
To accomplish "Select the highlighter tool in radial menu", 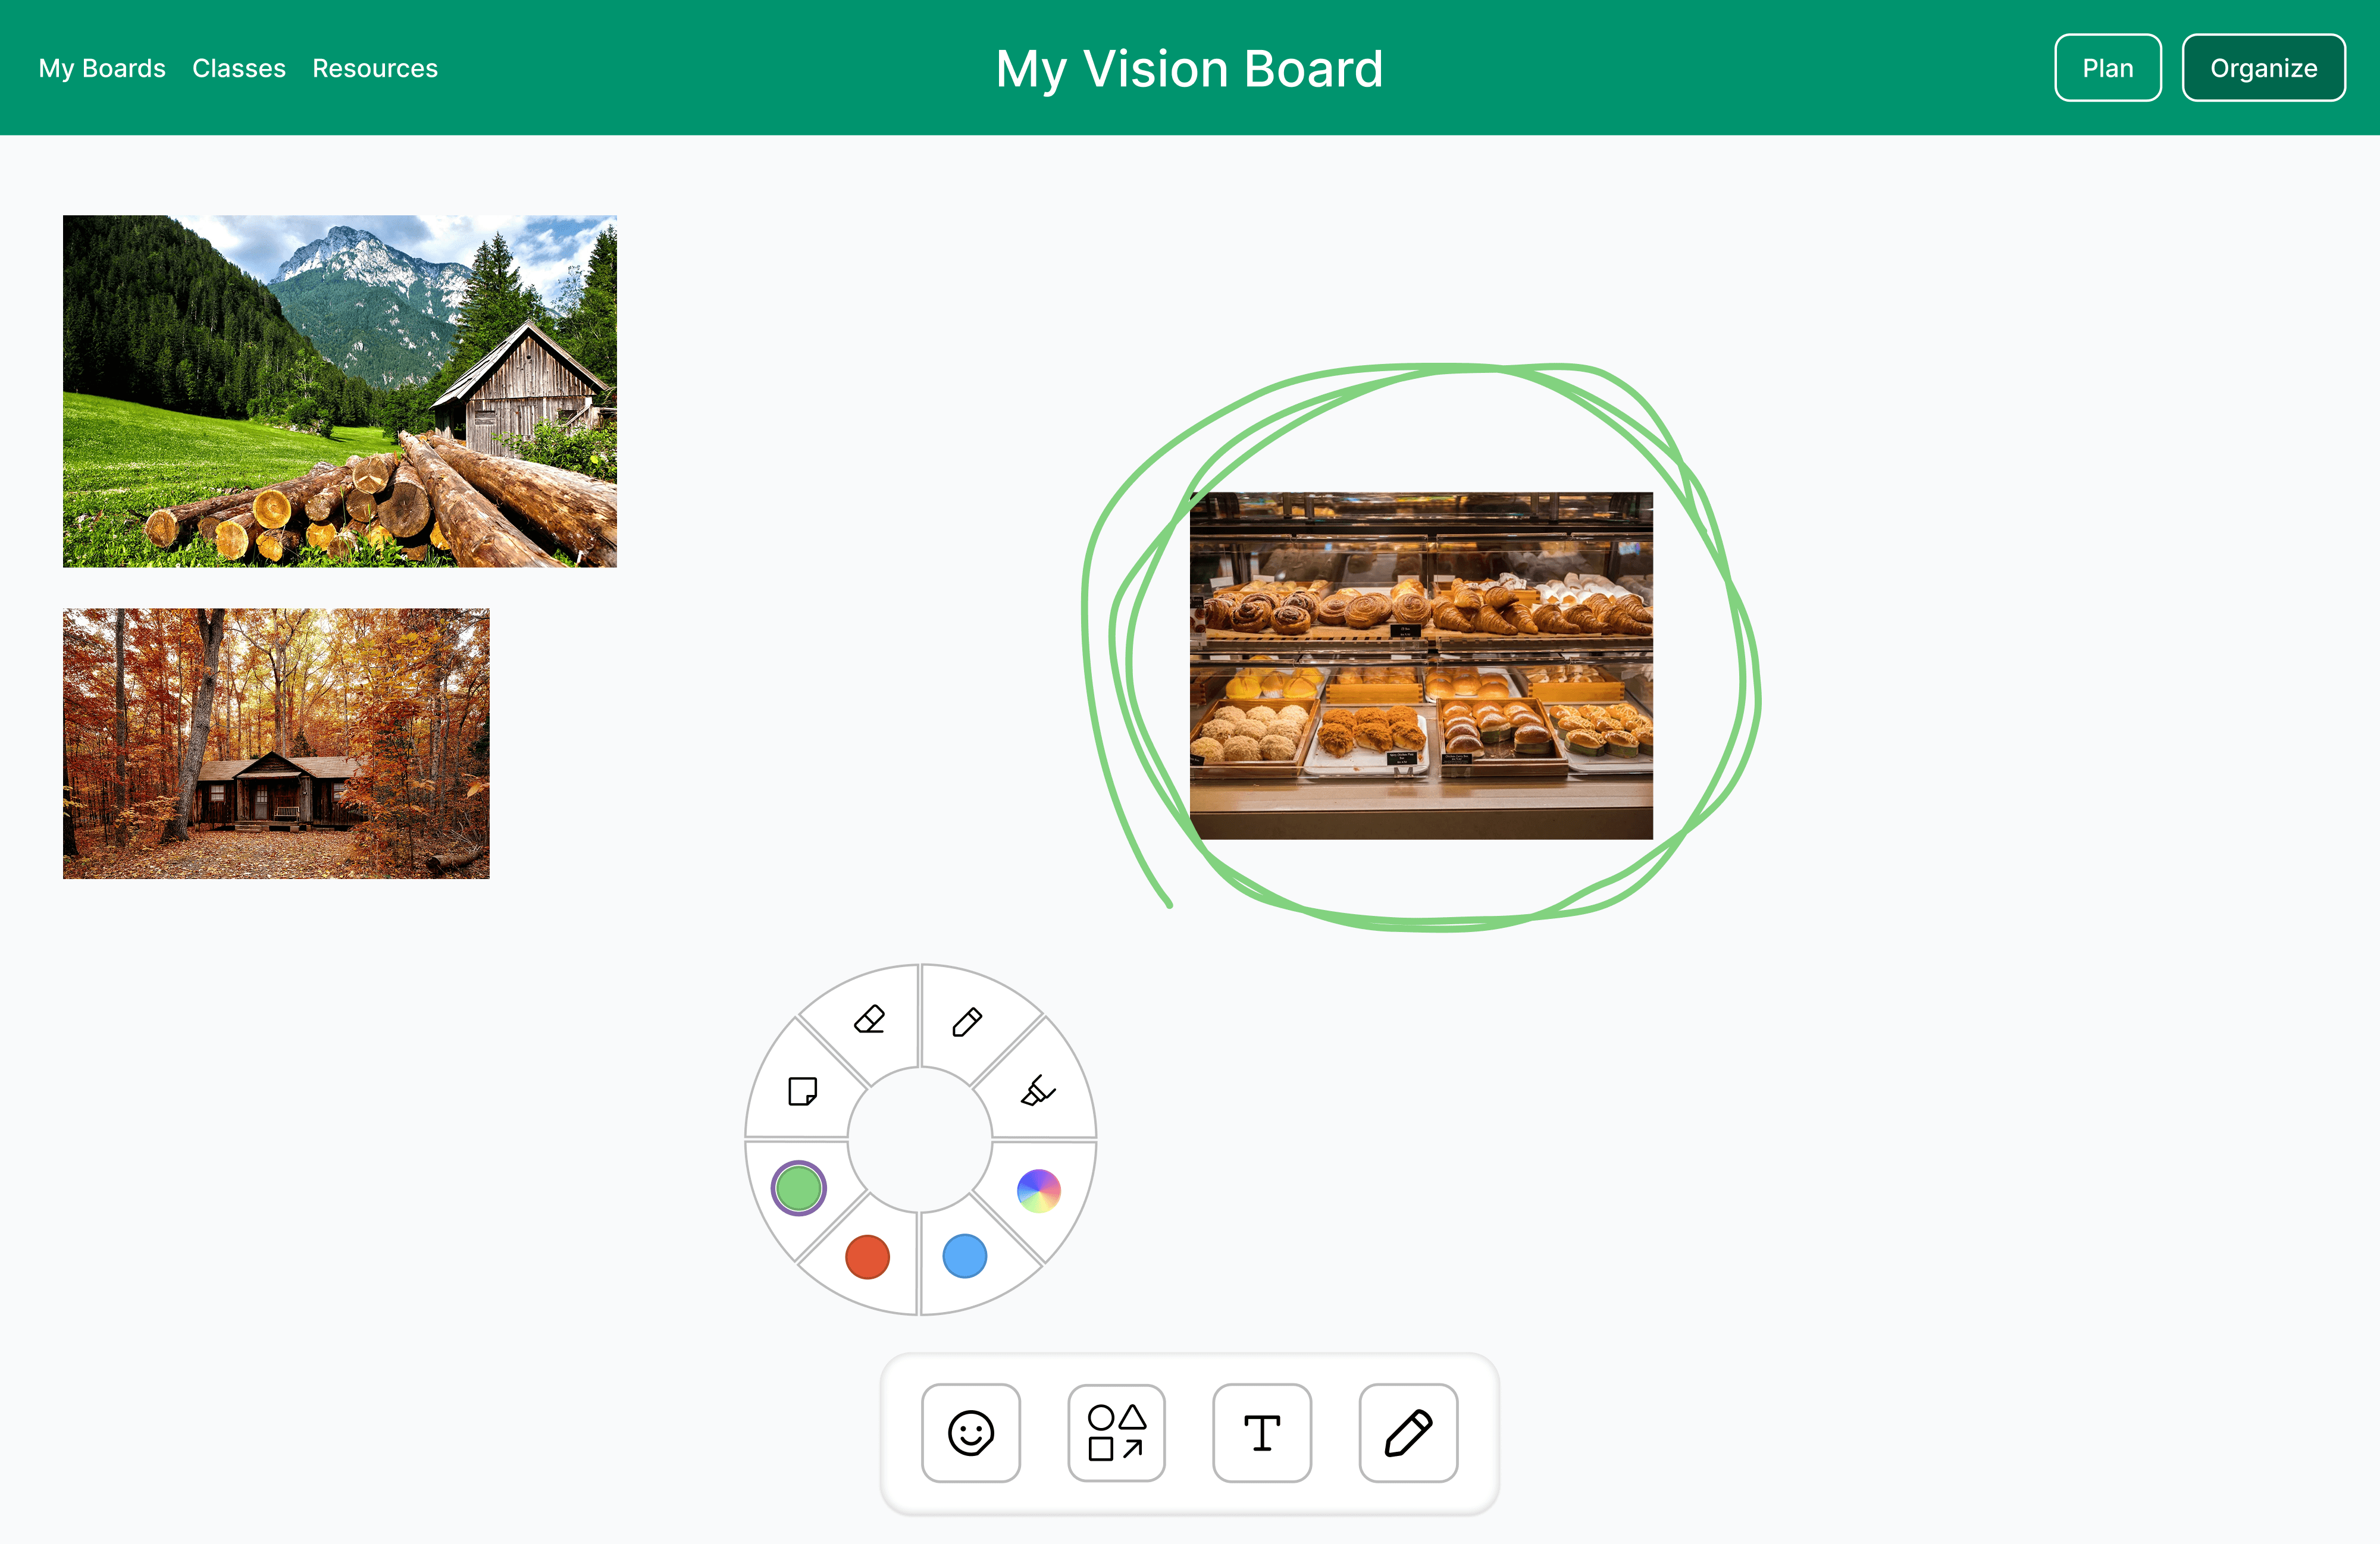I will 1038,1090.
